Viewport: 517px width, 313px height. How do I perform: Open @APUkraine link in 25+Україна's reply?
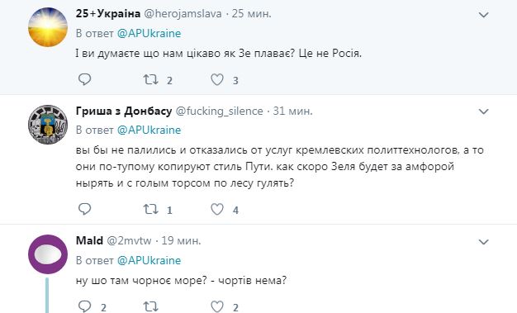[149, 33]
